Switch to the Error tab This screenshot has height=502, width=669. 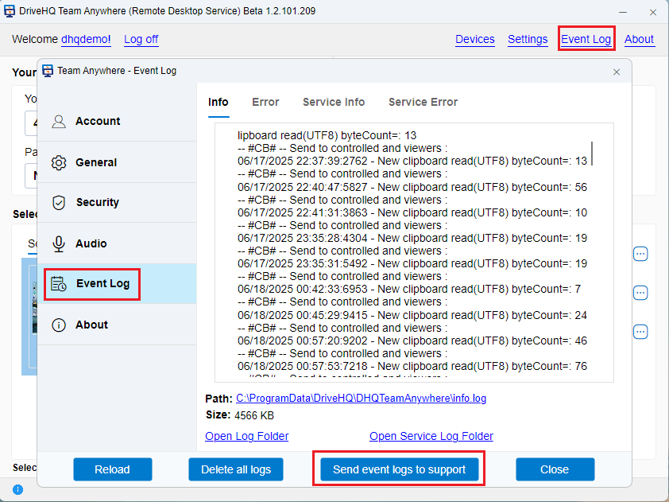tap(265, 102)
